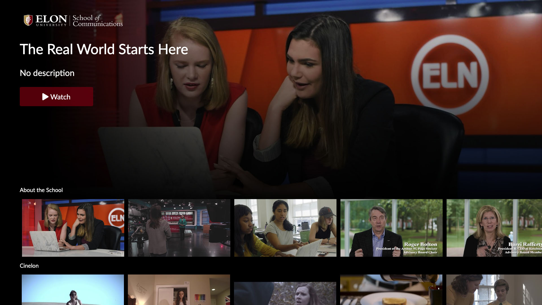Open the Barri Rafferty interview thumbnail
This screenshot has width=542, height=305.
click(494, 228)
